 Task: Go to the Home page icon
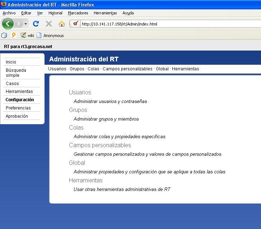62,24
